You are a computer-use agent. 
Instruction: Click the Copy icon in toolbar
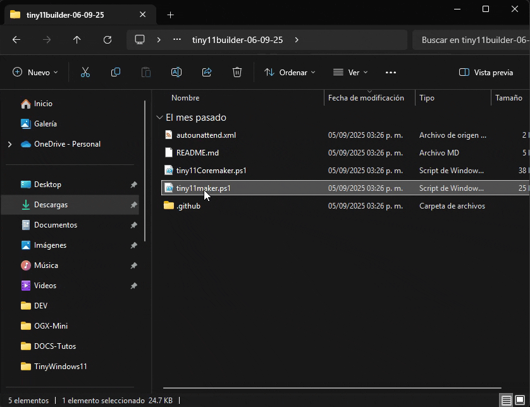pyautogui.click(x=116, y=73)
